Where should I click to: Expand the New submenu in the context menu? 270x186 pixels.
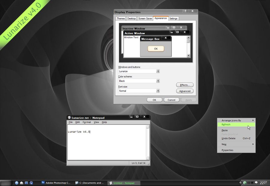tap(236, 144)
